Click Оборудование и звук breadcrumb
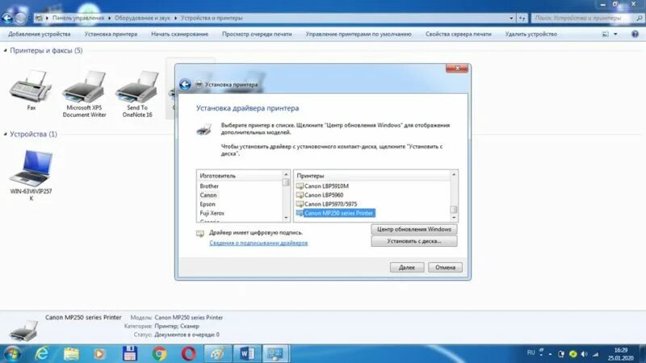This screenshot has height=363, width=646. [x=142, y=18]
